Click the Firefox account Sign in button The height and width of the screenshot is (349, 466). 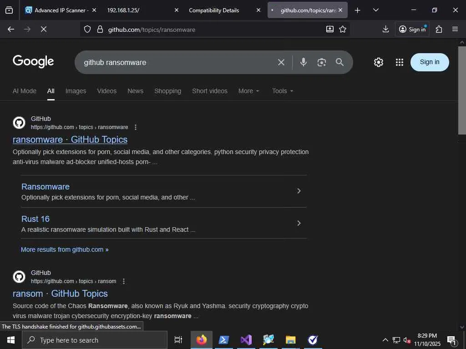(412, 29)
